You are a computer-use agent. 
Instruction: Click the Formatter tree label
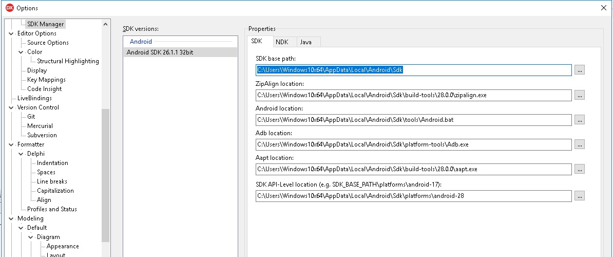tap(30, 144)
